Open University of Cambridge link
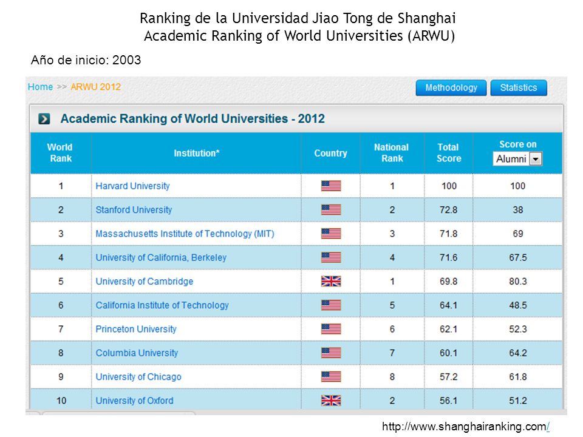This screenshot has height=437, width=583. pos(145,281)
